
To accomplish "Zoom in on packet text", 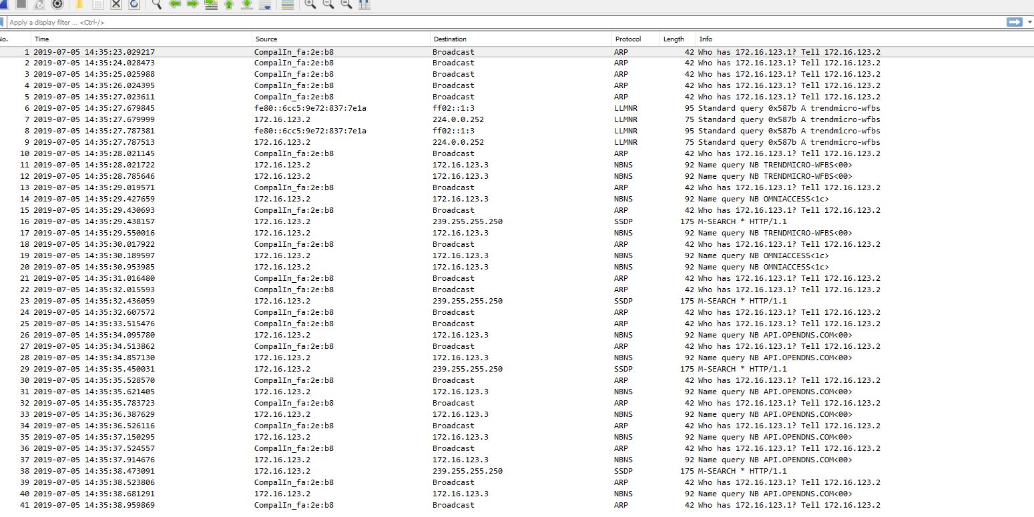I will 310,4.
